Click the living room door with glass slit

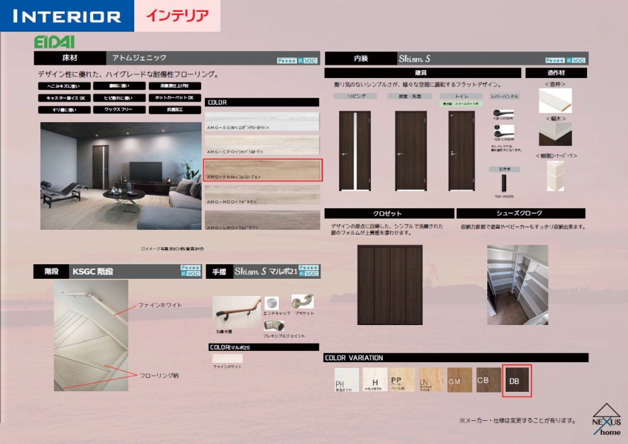355,151
